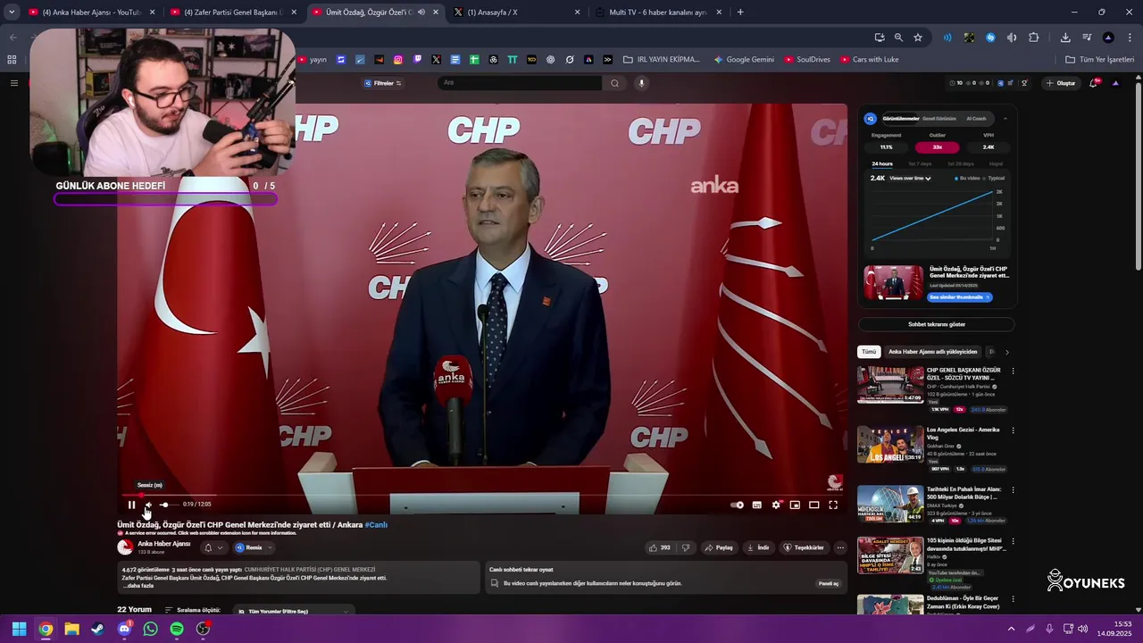This screenshot has width=1143, height=643.
Task: Switch to miniplayer mode
Action: point(795,505)
